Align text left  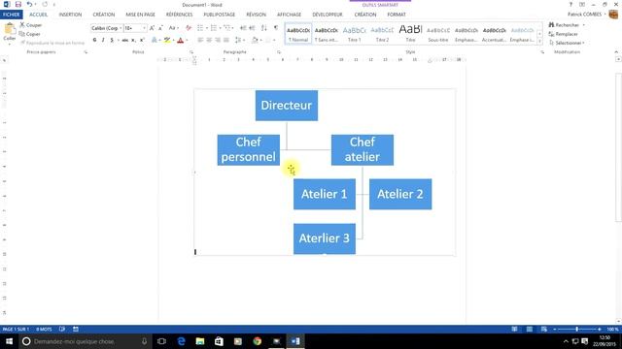coord(200,40)
